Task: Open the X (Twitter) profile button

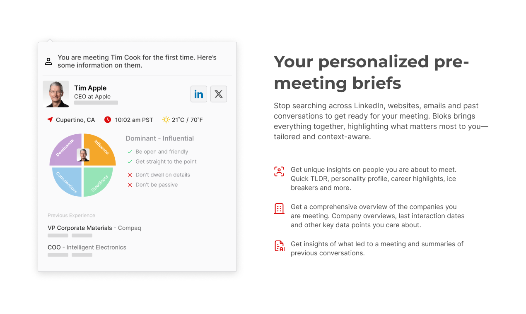Action: pyautogui.click(x=219, y=94)
